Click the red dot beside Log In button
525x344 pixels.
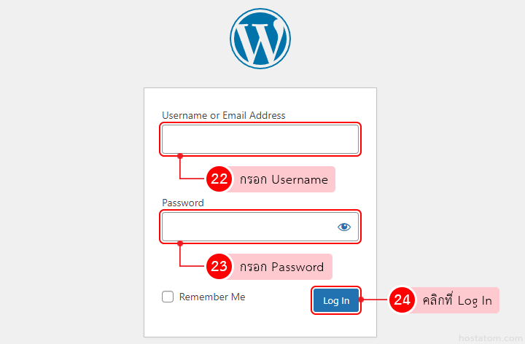362,300
